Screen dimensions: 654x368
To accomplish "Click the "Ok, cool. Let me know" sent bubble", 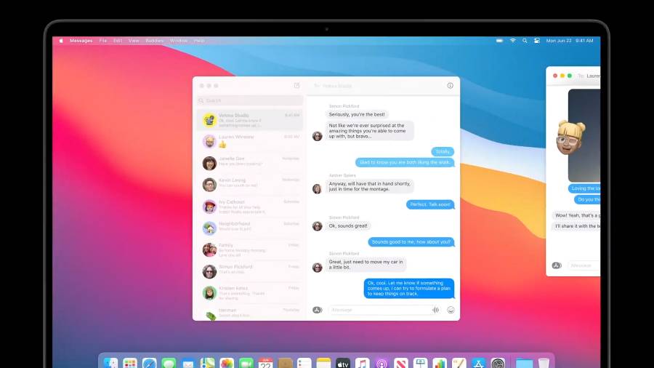I will [x=408, y=288].
